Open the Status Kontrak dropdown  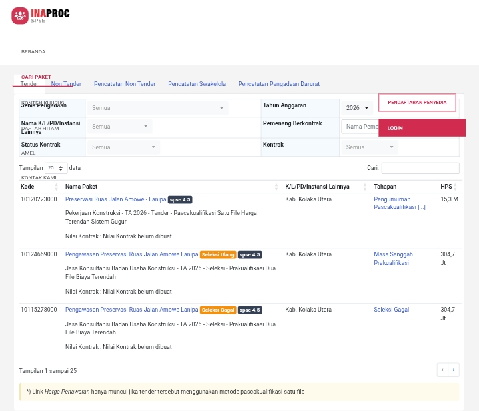[123, 147]
